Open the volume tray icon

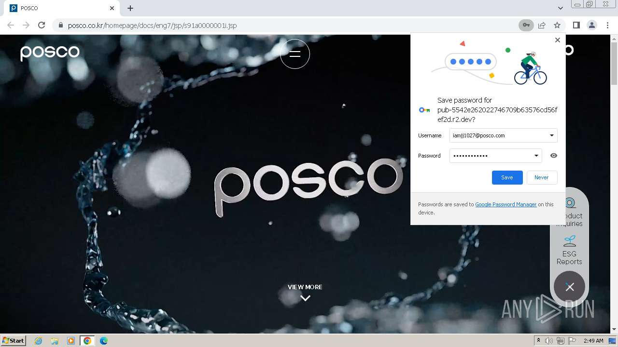click(x=549, y=341)
